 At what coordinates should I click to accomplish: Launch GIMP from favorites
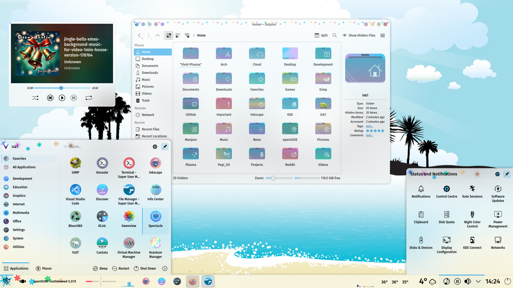(75, 166)
